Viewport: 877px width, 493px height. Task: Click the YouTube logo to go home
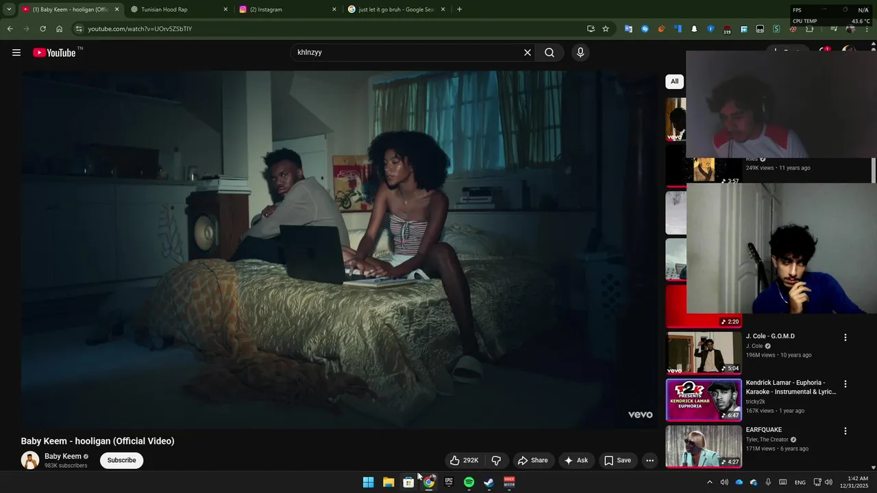54,53
